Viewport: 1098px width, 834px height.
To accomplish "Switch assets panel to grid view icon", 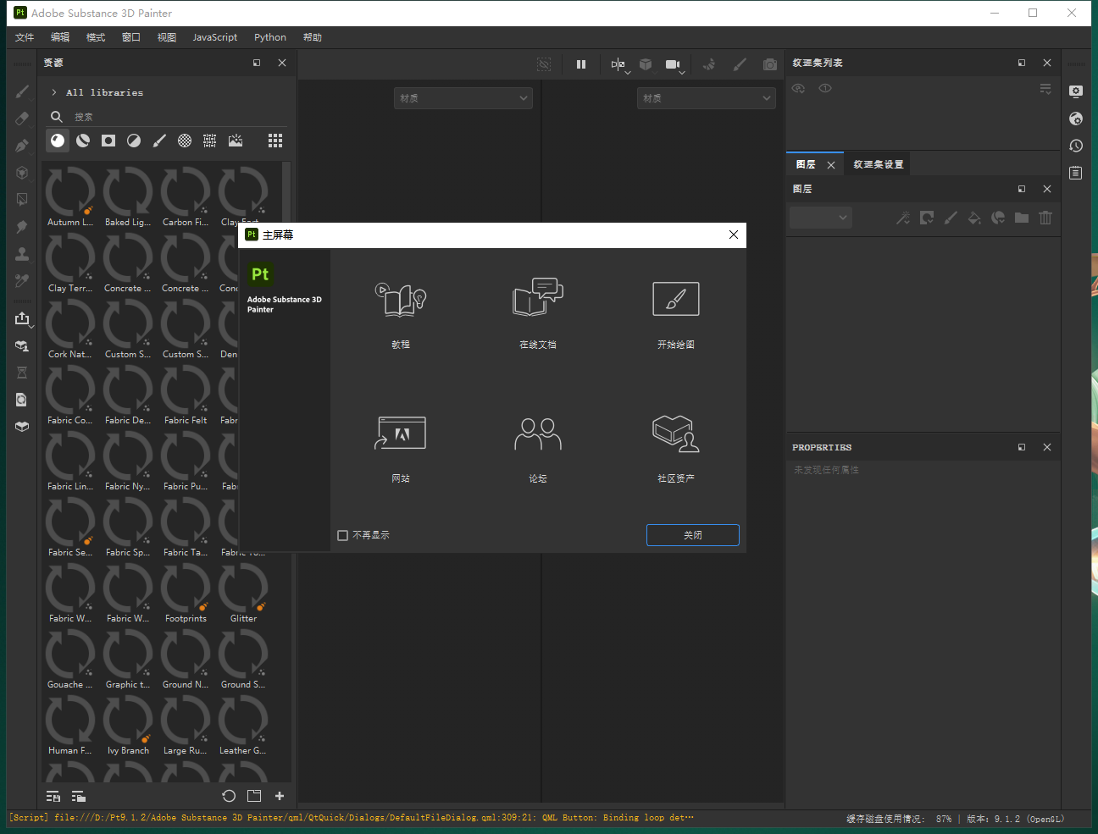I will [x=275, y=141].
